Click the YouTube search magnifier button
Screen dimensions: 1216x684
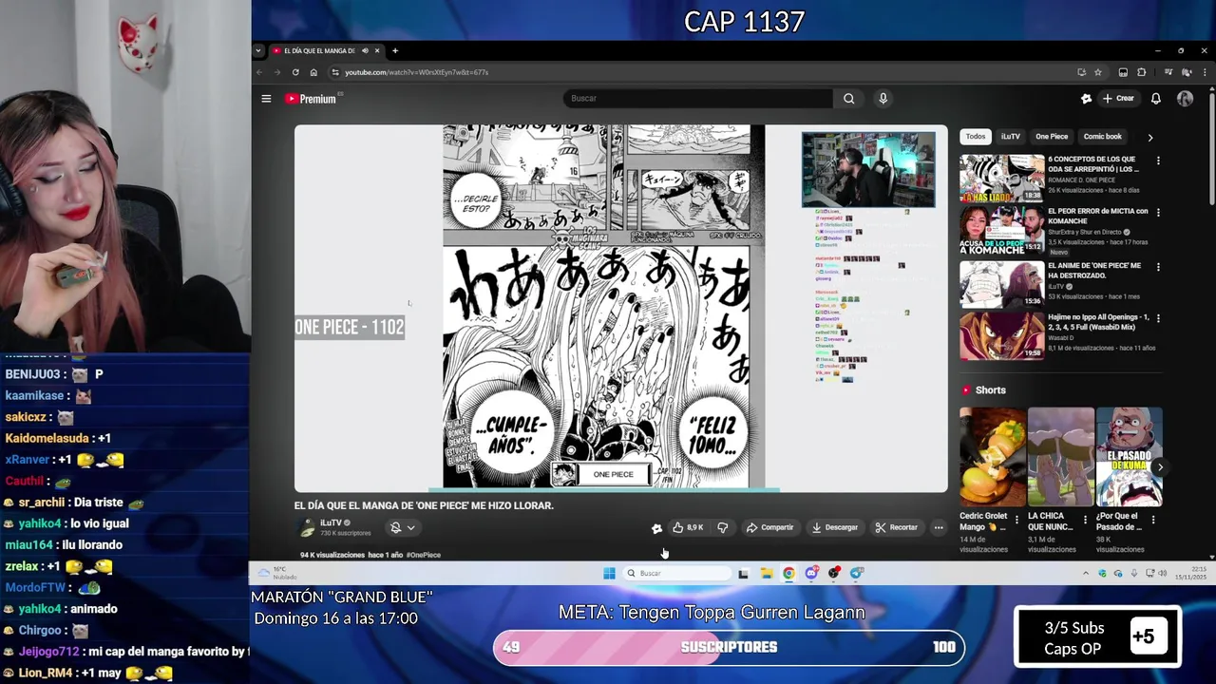pos(849,99)
